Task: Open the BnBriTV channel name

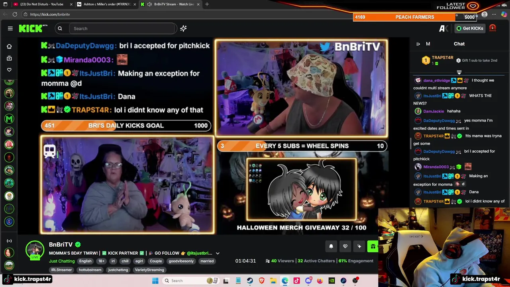Action: pos(61,244)
